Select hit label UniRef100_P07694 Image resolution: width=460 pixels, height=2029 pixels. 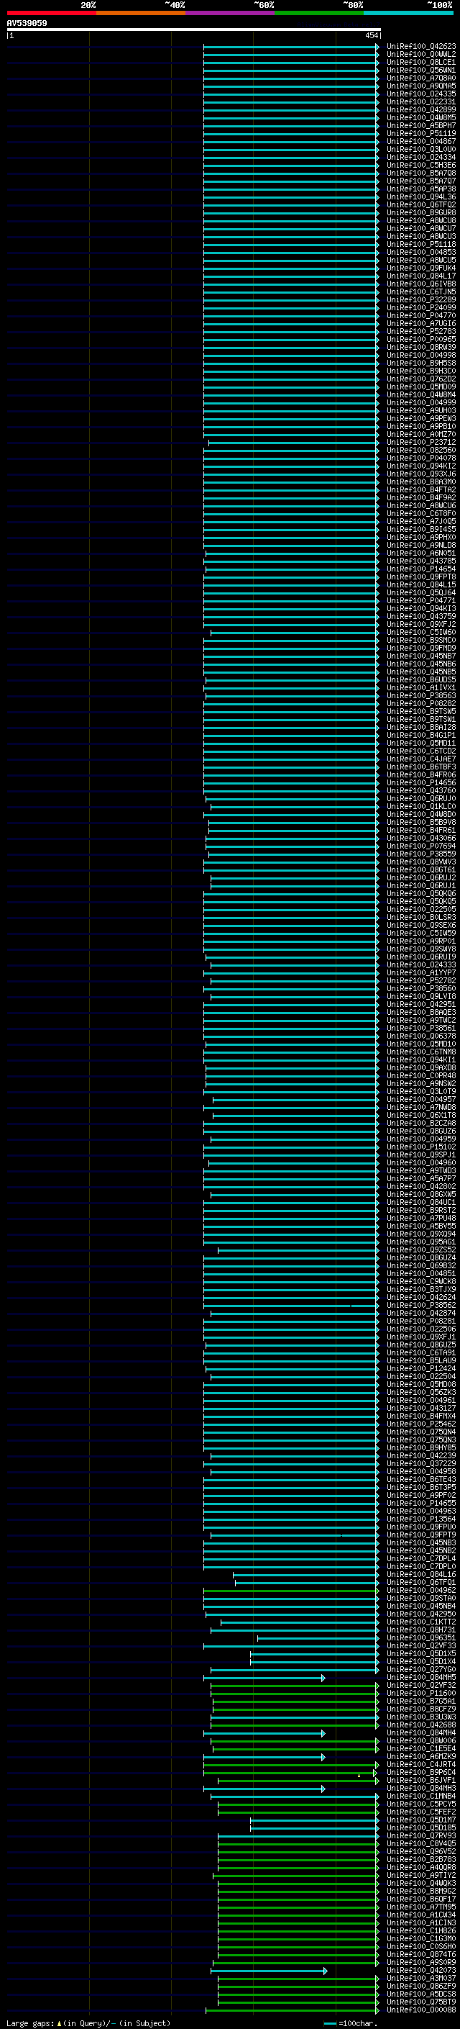coord(421,846)
